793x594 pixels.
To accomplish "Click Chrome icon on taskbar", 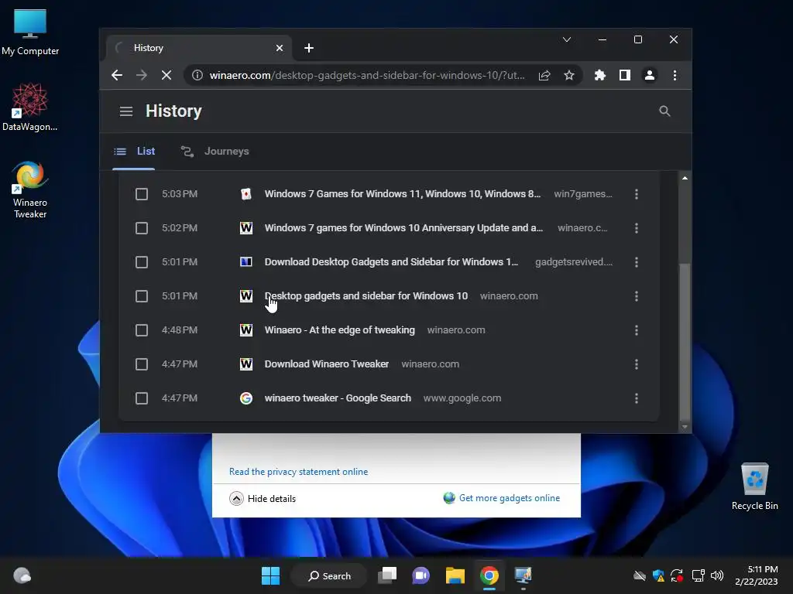I will click(x=489, y=575).
